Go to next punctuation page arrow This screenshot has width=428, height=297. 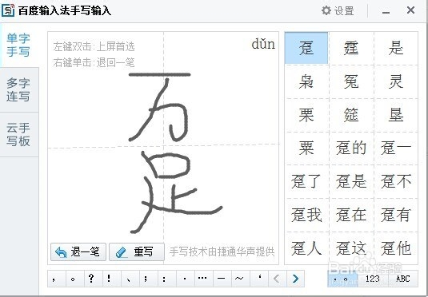pos(296,279)
